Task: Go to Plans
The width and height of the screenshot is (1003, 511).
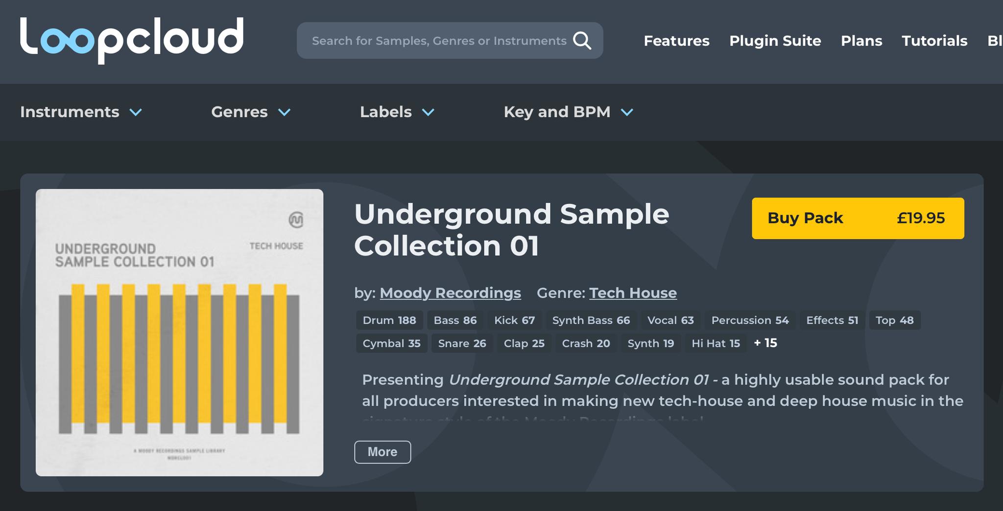Action: coord(861,41)
